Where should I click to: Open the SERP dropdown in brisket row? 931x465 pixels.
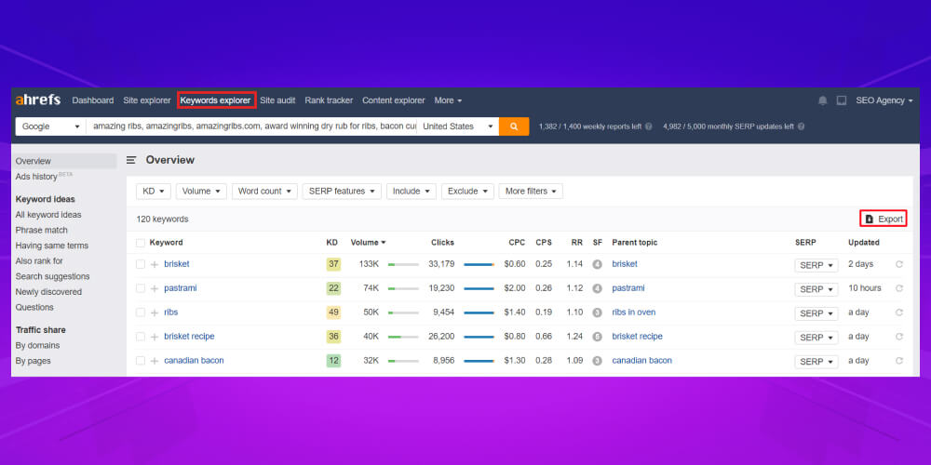pyautogui.click(x=816, y=265)
